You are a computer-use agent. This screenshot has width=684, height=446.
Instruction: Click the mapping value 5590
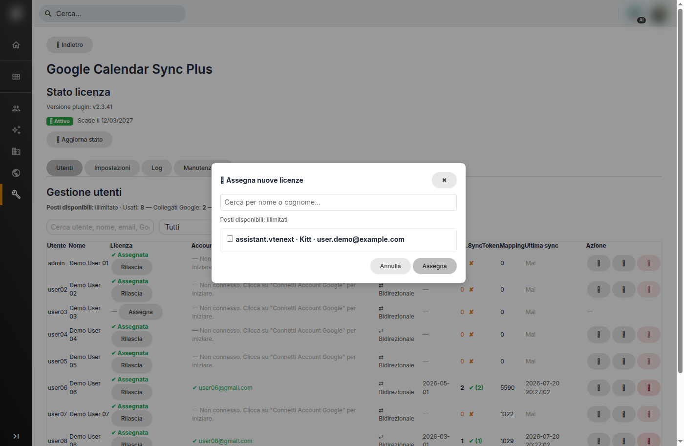tap(508, 388)
